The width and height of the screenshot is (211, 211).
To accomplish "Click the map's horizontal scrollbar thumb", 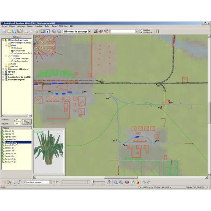I will point(121,177).
